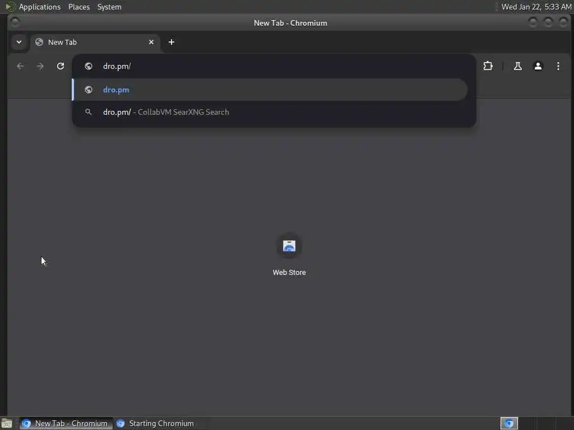Click the clock showing Wed Jan 22

536,7
